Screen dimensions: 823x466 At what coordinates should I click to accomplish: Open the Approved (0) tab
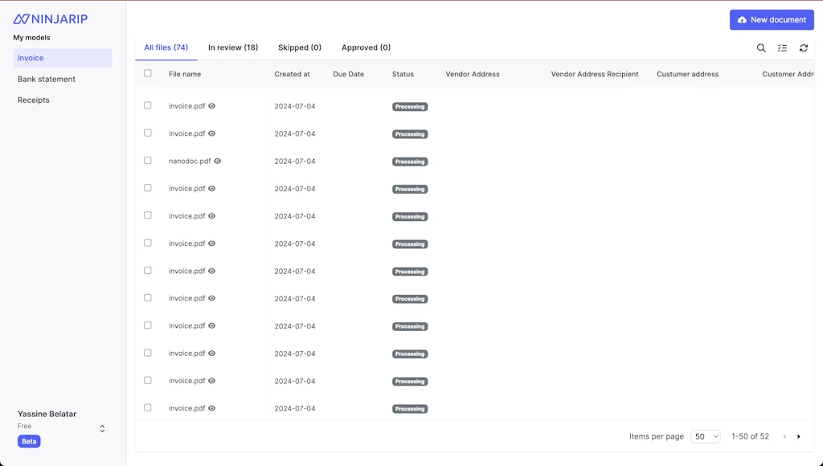tap(366, 47)
